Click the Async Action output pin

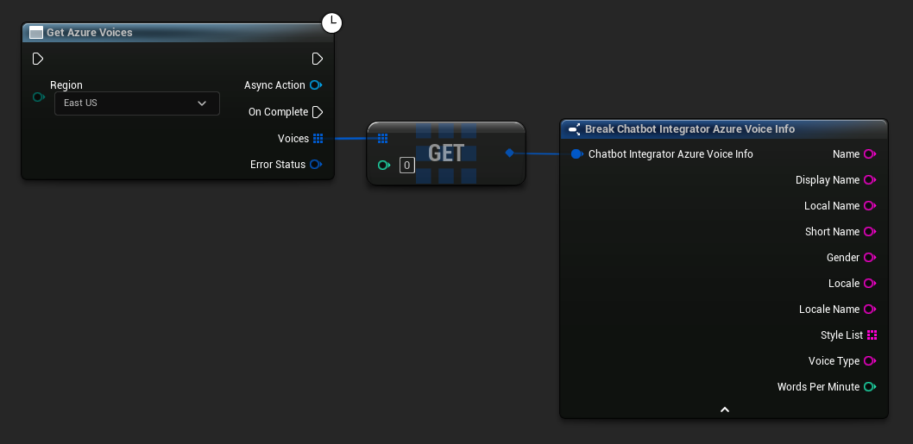316,85
